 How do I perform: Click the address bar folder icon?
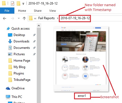coord(31,18)
